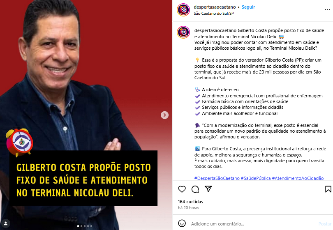The height and width of the screenshot is (230, 333).
Task: Open profile avatar beside the caption
Action: tap(183, 32)
